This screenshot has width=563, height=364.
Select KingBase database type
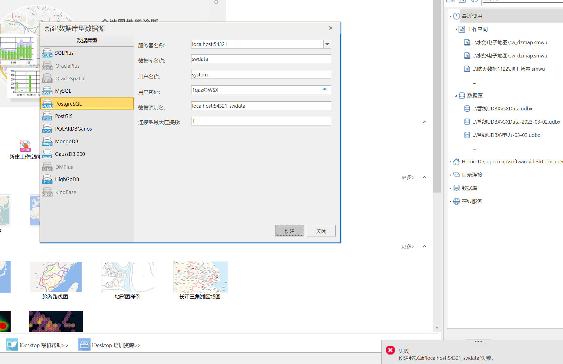click(x=87, y=192)
